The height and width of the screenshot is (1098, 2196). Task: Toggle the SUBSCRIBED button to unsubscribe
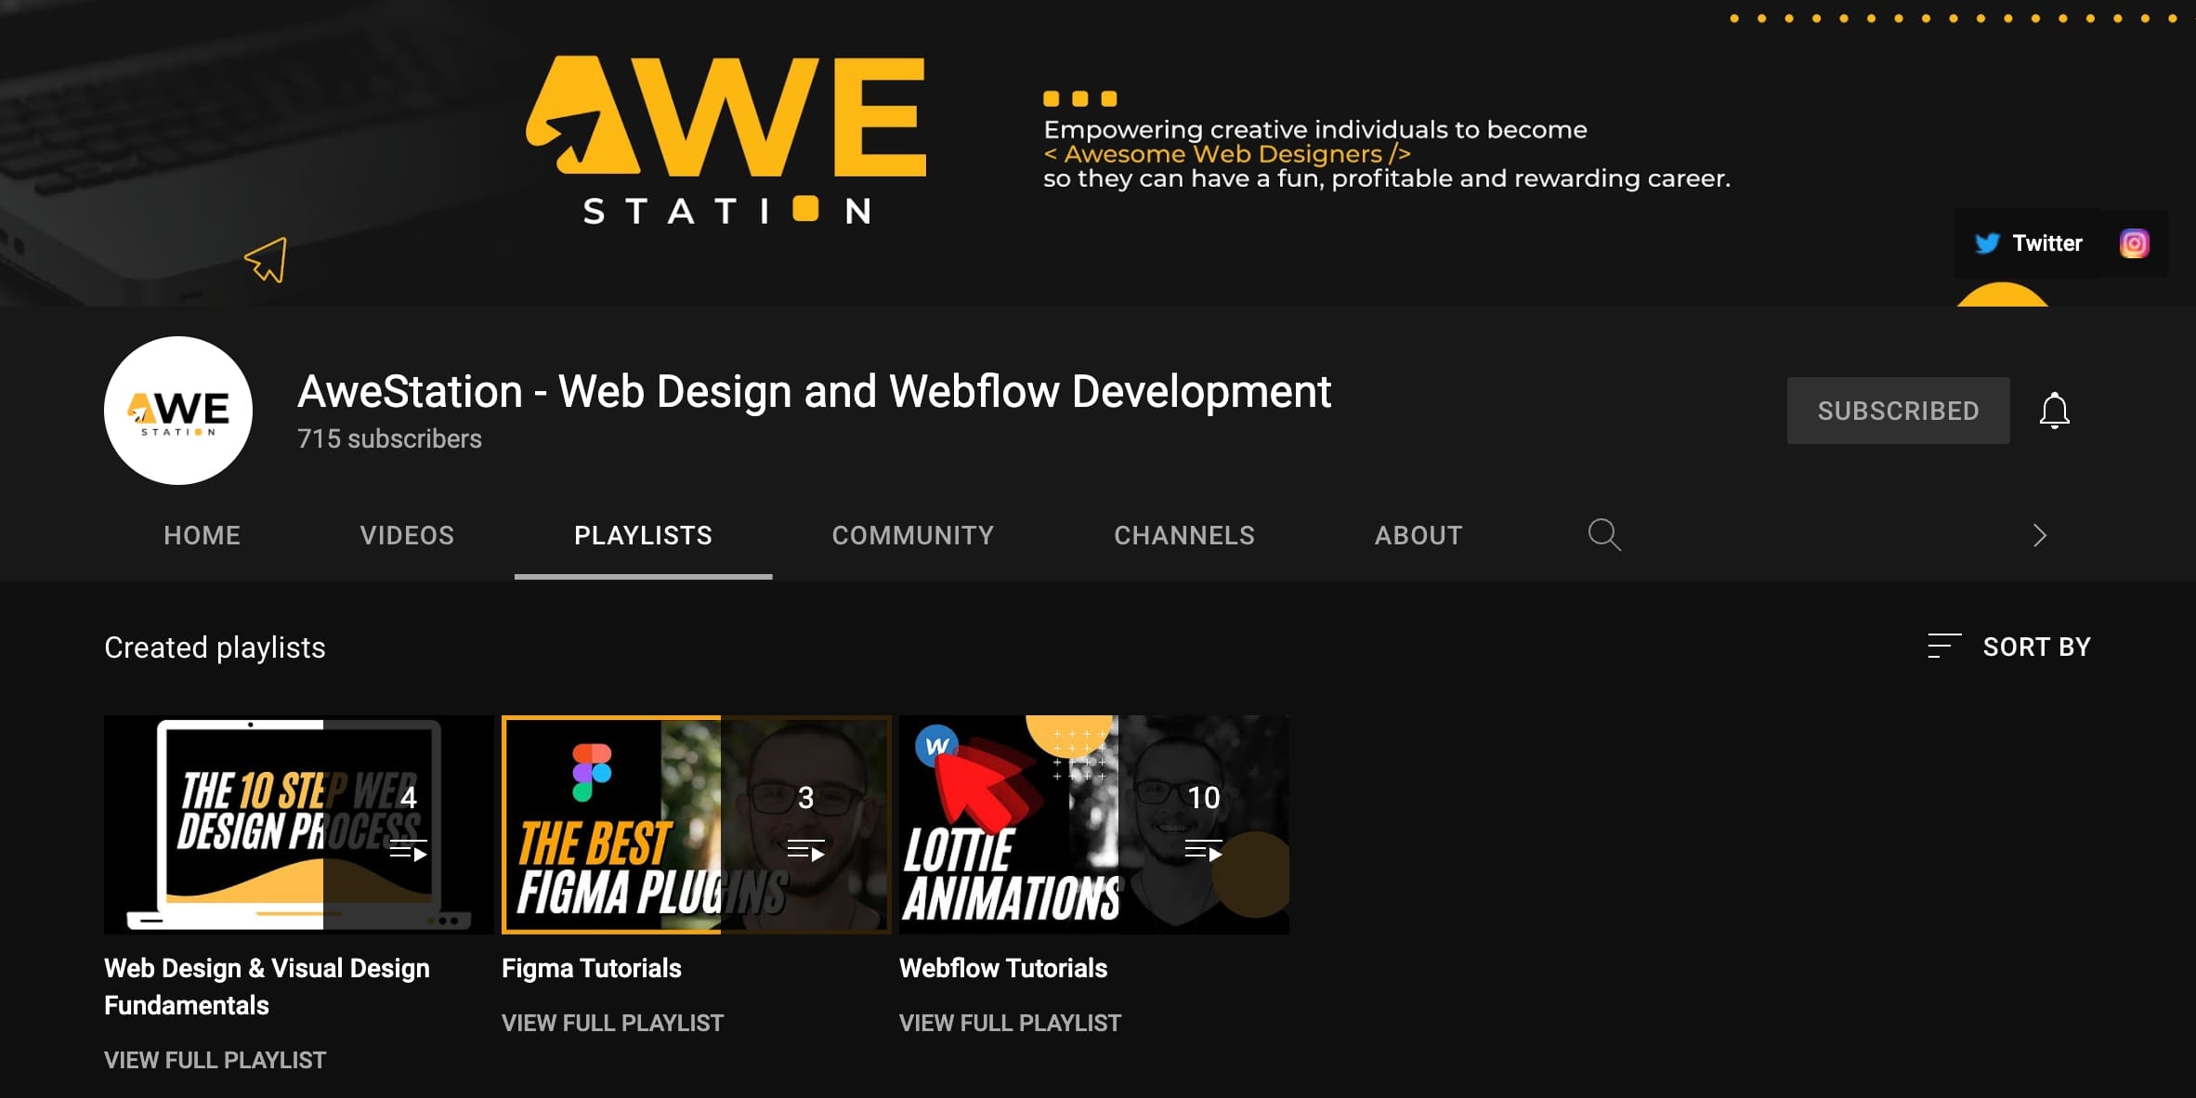click(x=1897, y=410)
